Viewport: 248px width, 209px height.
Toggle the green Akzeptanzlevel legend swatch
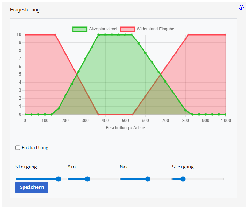click(x=79, y=29)
